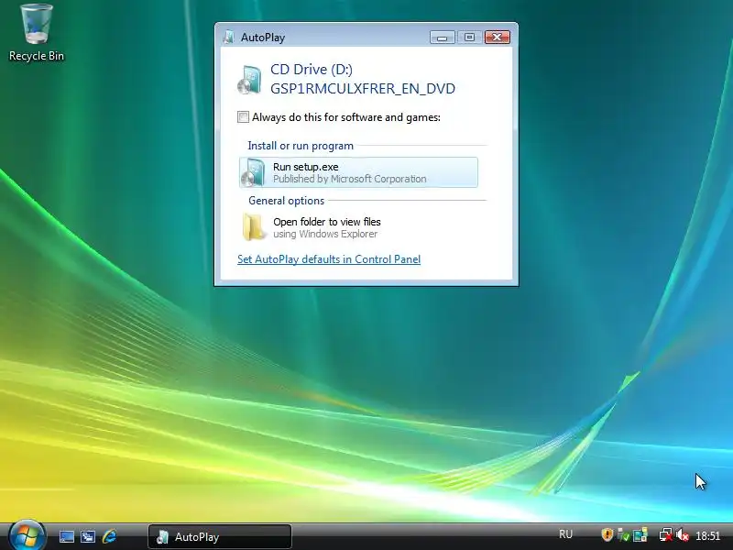Open folder to view files using Windows Explorer
733x550 pixels.
pyautogui.click(x=358, y=227)
